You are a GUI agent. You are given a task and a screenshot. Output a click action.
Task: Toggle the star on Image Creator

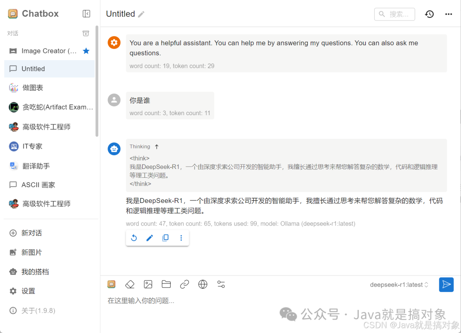86,51
